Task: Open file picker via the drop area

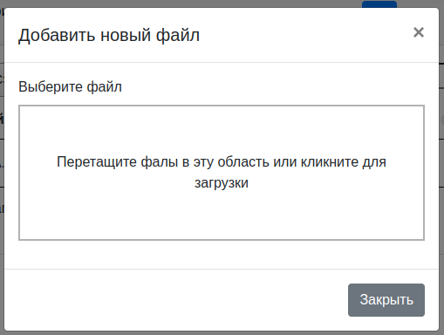Action: [222, 173]
